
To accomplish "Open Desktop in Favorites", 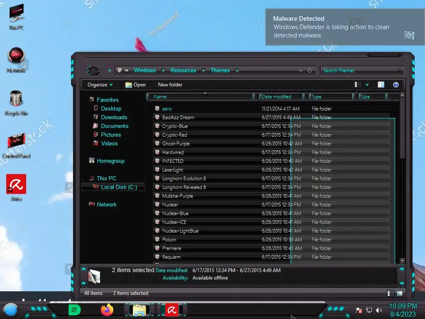I will (111, 108).
